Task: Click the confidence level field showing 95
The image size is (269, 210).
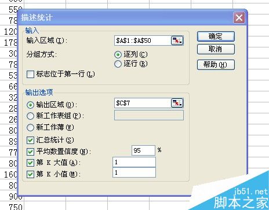Action: pos(143,150)
